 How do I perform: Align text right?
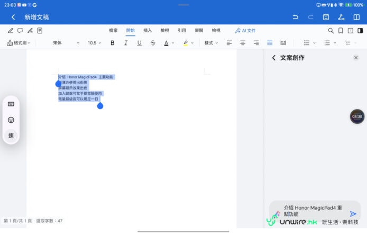click(x=256, y=43)
